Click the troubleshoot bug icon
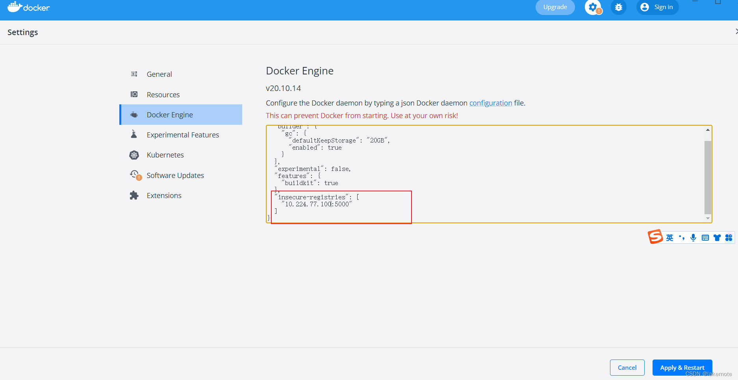Viewport: 738px width, 380px height. point(619,7)
